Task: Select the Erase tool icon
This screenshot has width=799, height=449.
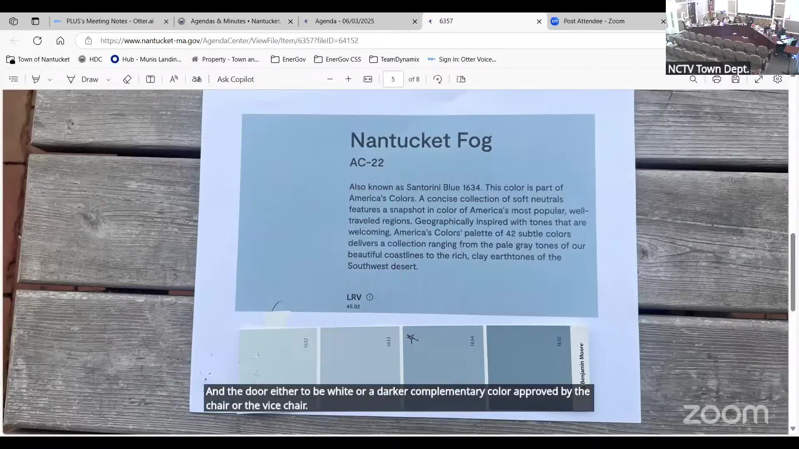Action: point(127,79)
